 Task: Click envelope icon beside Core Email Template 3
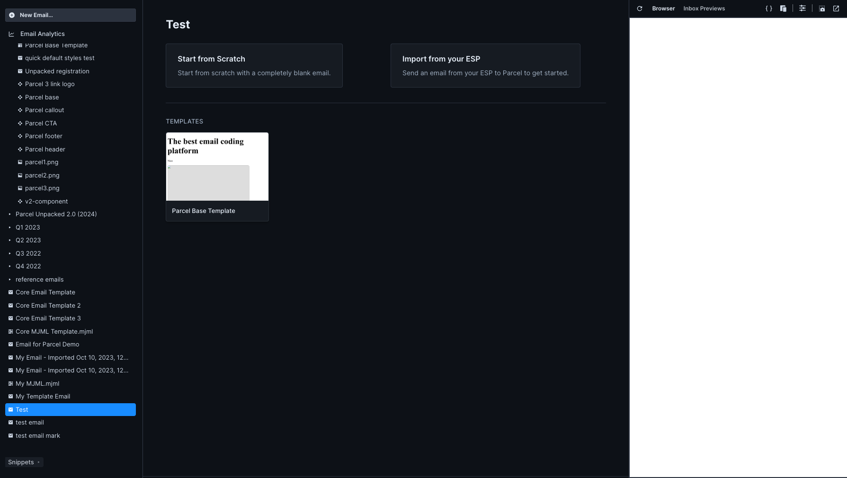[10, 319]
